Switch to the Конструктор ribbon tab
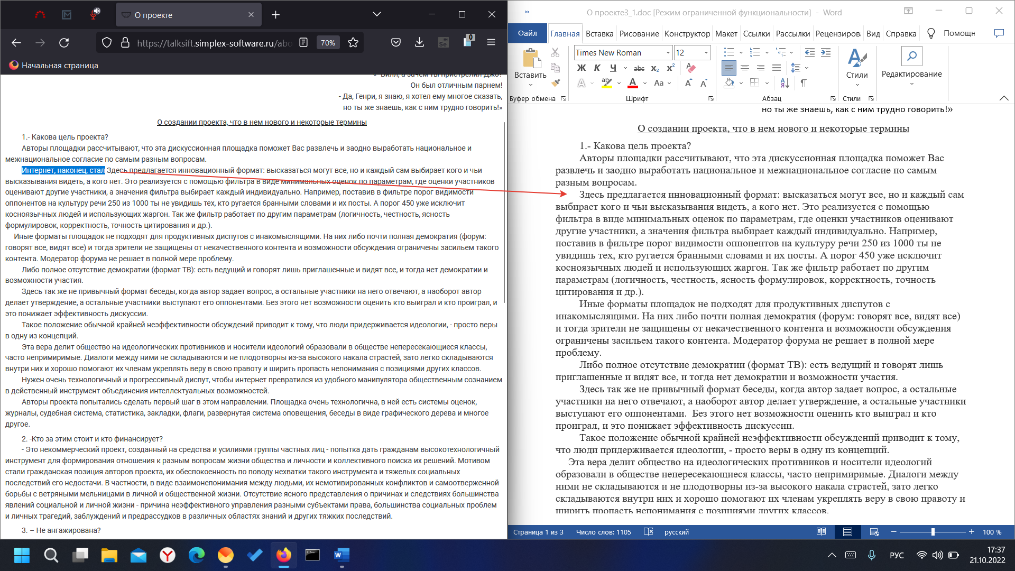Screen dimensions: 1015x571 687,33
